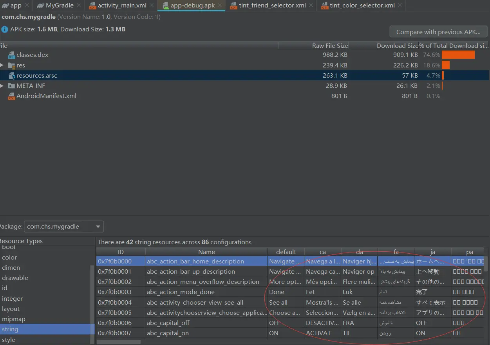
Task: Select abc_action_bar_up_description name cell
Action: pos(206,271)
